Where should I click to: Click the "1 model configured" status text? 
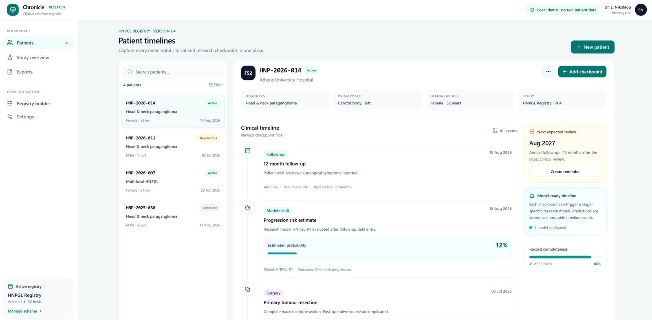pyautogui.click(x=551, y=228)
